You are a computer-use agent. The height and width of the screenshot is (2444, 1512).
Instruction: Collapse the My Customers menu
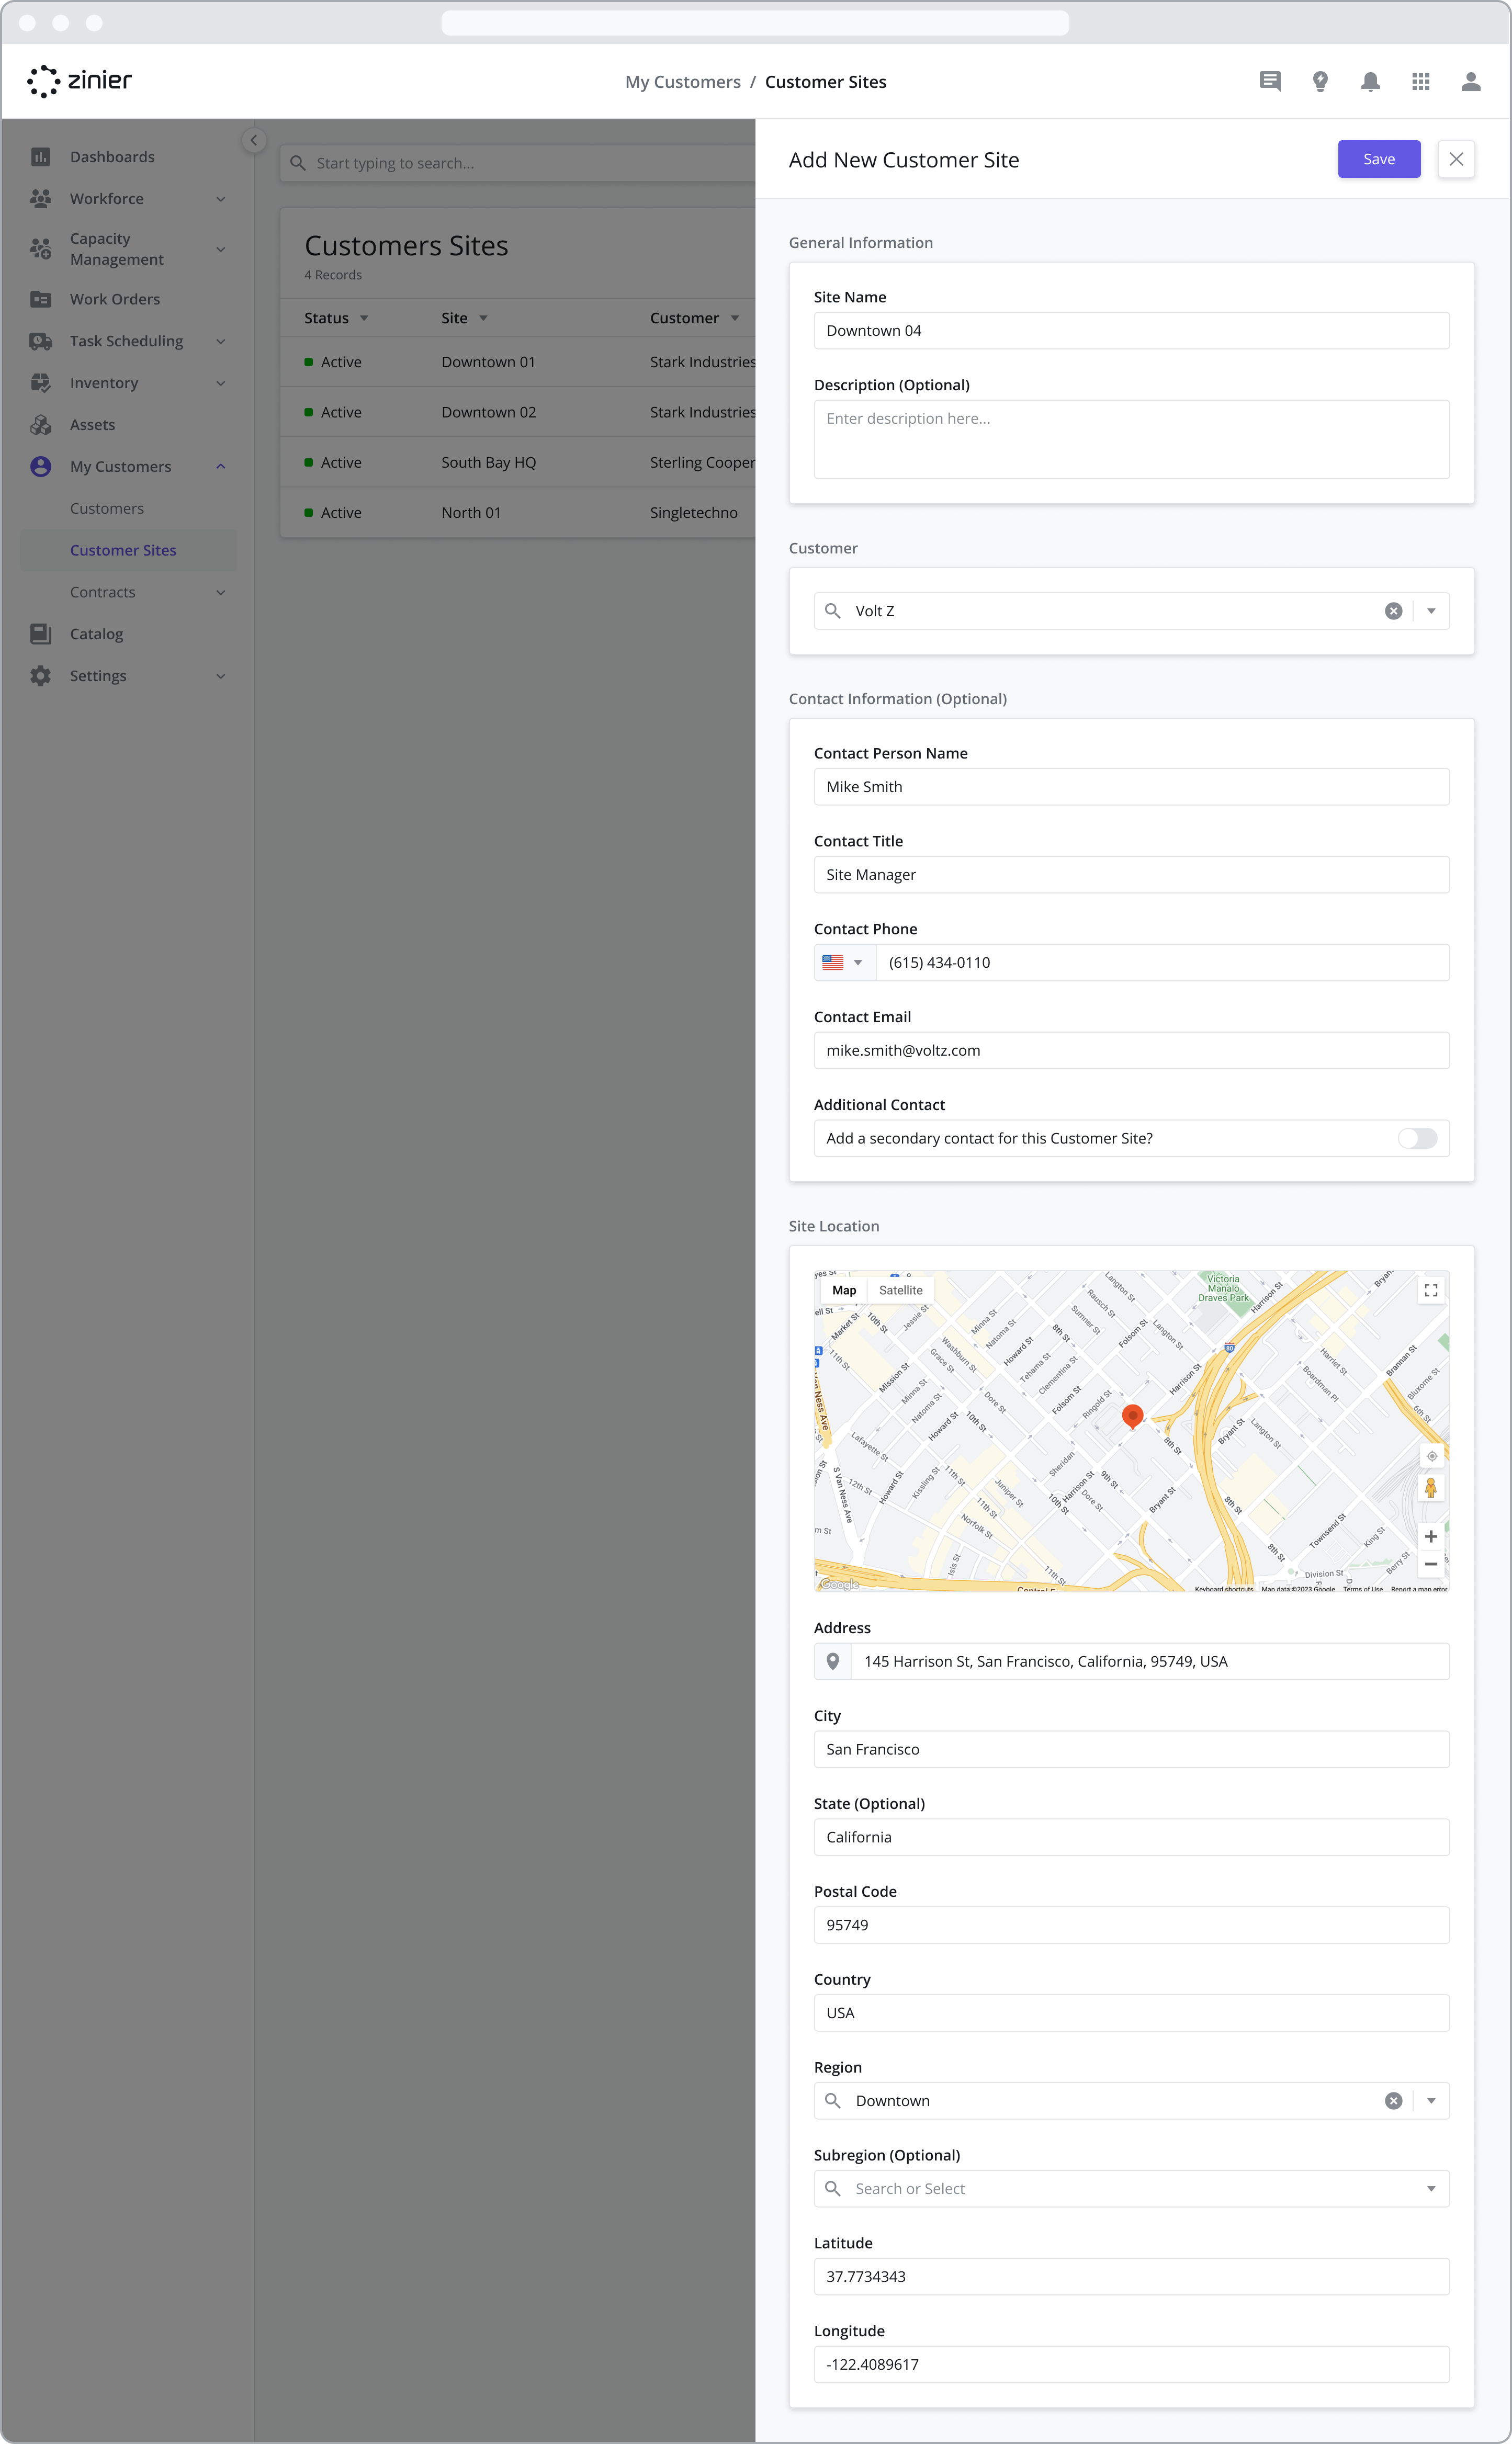point(221,467)
